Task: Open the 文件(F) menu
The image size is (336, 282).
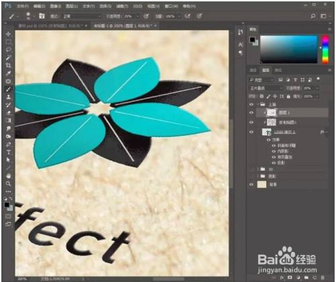Action: 23,6
